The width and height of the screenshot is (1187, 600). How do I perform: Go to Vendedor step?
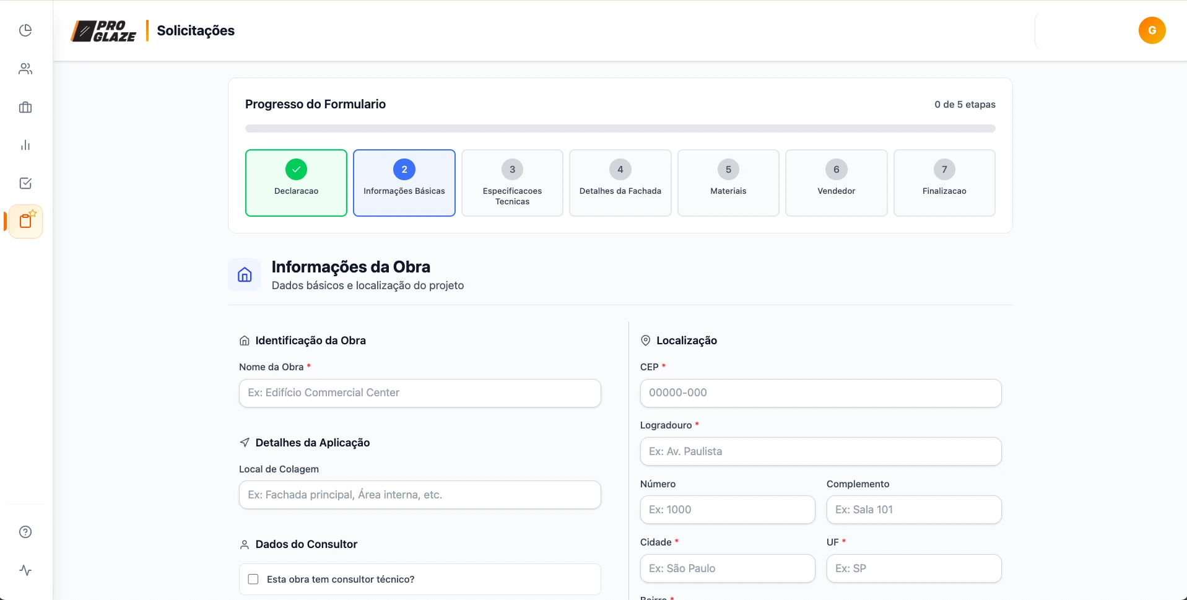pos(837,183)
